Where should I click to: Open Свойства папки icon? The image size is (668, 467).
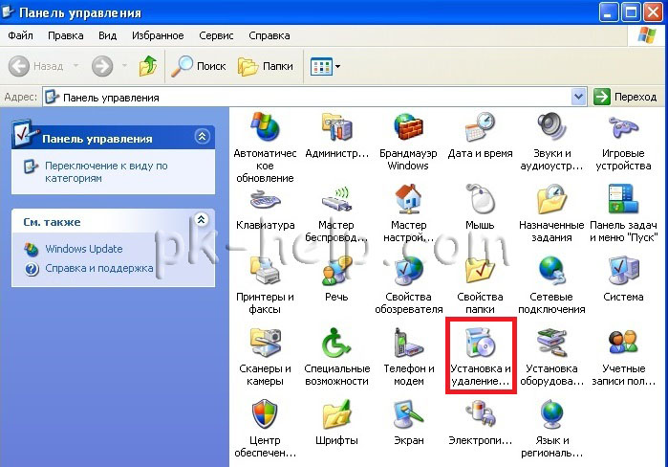click(x=480, y=271)
